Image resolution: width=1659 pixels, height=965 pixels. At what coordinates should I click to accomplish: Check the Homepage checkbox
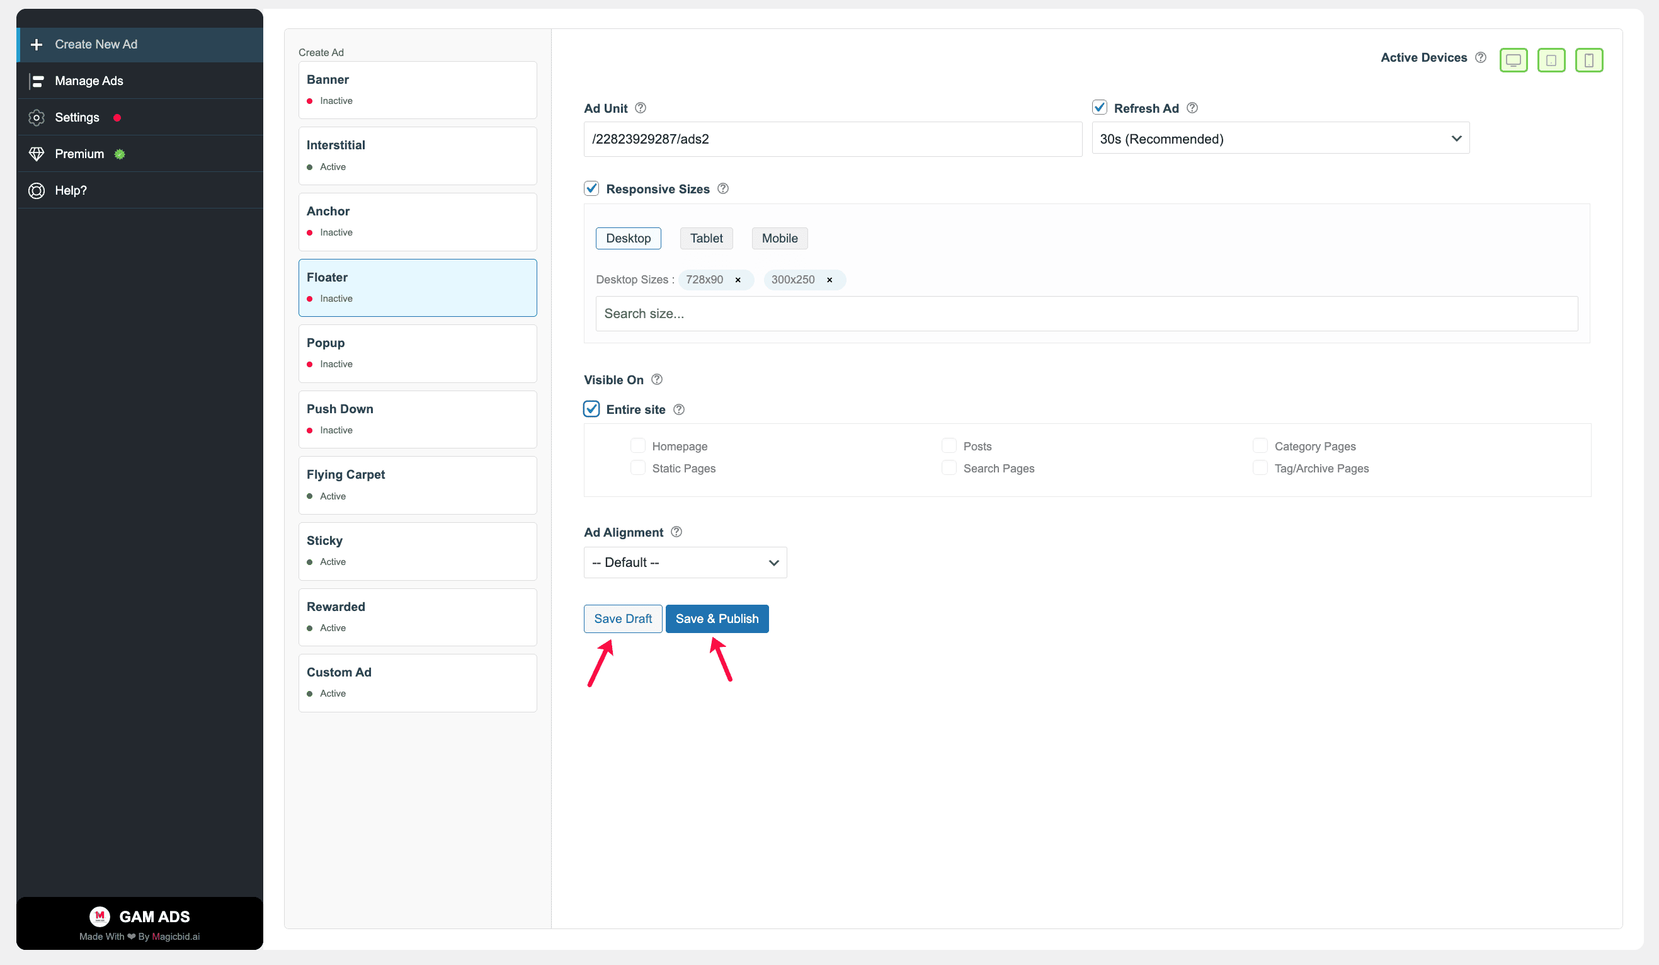[638, 445]
